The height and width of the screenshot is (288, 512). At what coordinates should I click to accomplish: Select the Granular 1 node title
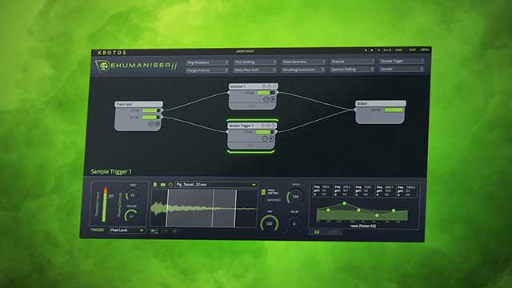tap(253, 86)
